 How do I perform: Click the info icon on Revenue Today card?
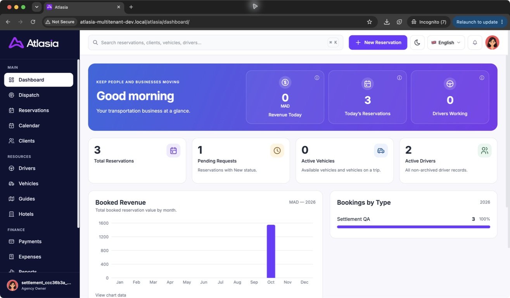(x=317, y=78)
